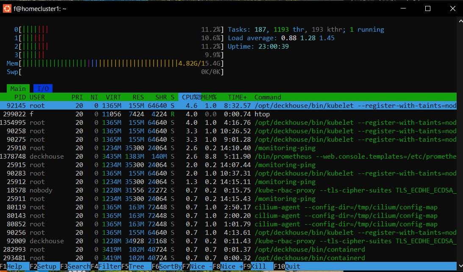This screenshot has height=272, width=463.
Task: Sort by the PID column header
Action: (x=20, y=97)
